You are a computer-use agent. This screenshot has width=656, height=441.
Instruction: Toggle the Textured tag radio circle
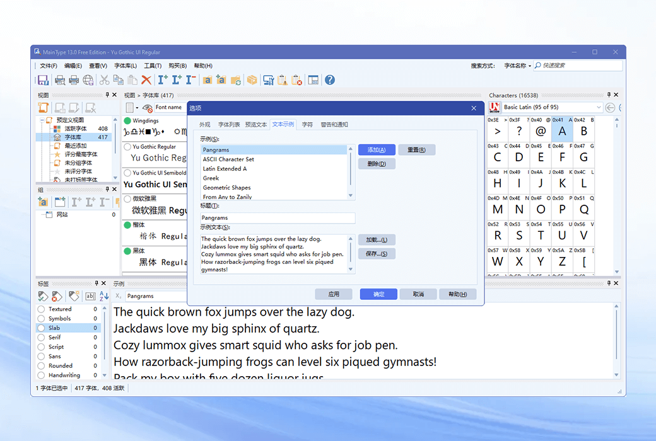tap(41, 309)
